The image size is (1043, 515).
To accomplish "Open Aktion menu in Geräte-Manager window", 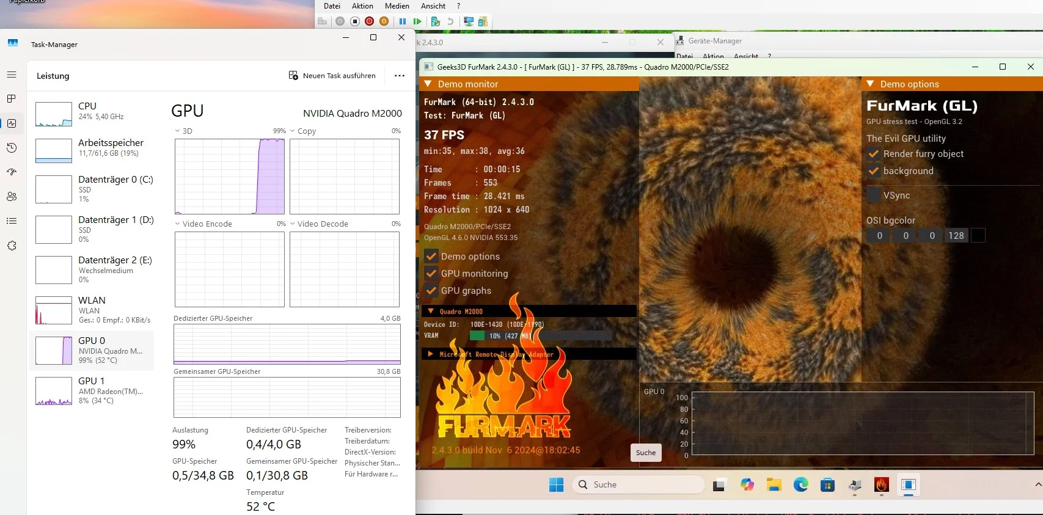I will pos(713,56).
